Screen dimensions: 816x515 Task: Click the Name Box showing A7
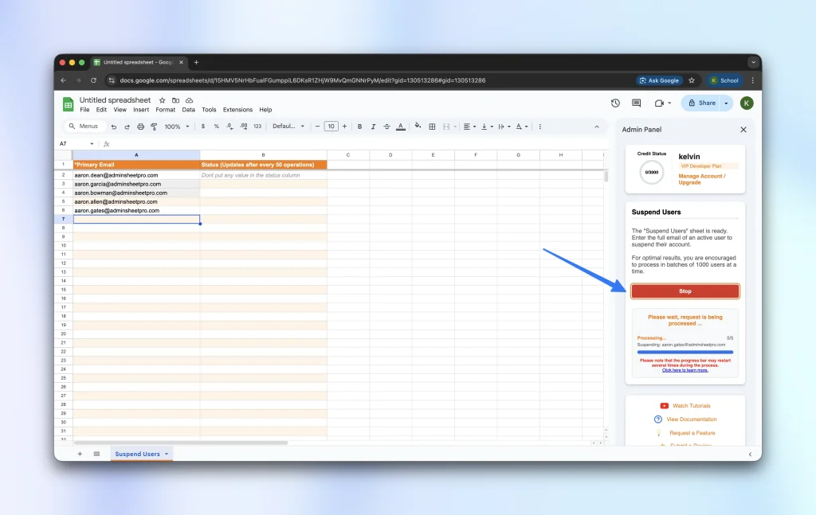(x=72, y=144)
